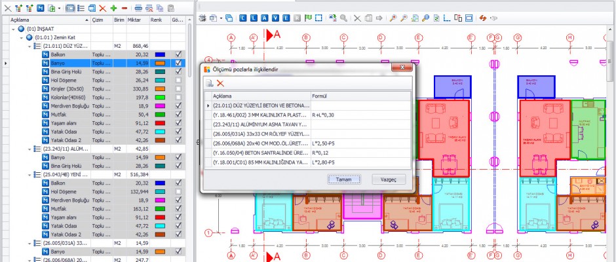Uncheck the Mutfak row visibility checkbox
This screenshot has width=616, height=262.
coord(178,115)
